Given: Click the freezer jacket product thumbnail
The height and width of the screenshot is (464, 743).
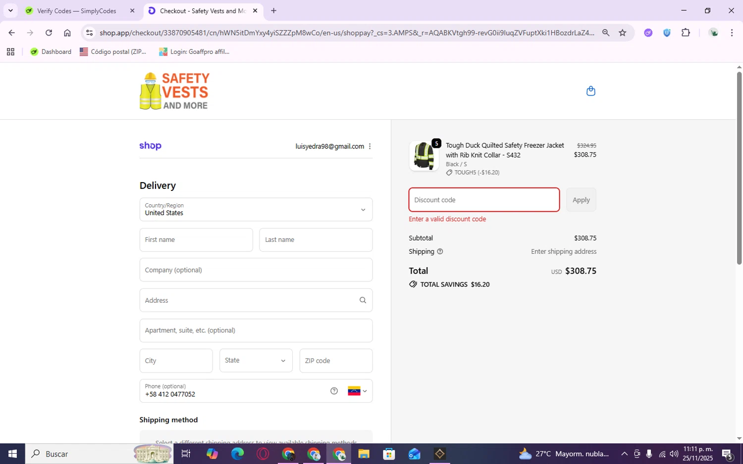Looking at the screenshot, I should [x=424, y=156].
